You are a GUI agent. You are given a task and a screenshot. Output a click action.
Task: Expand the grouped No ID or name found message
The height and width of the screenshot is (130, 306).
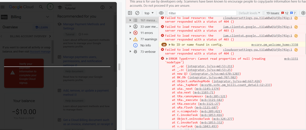click(x=170, y=45)
